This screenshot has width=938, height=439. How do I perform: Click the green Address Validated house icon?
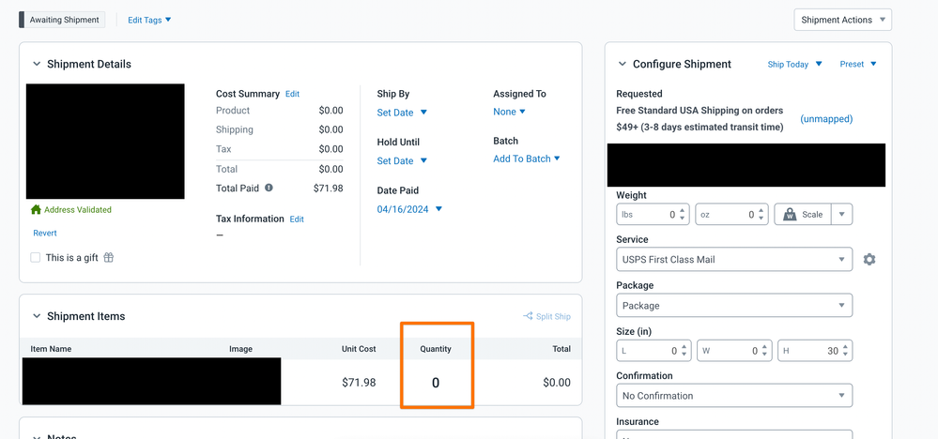click(37, 210)
